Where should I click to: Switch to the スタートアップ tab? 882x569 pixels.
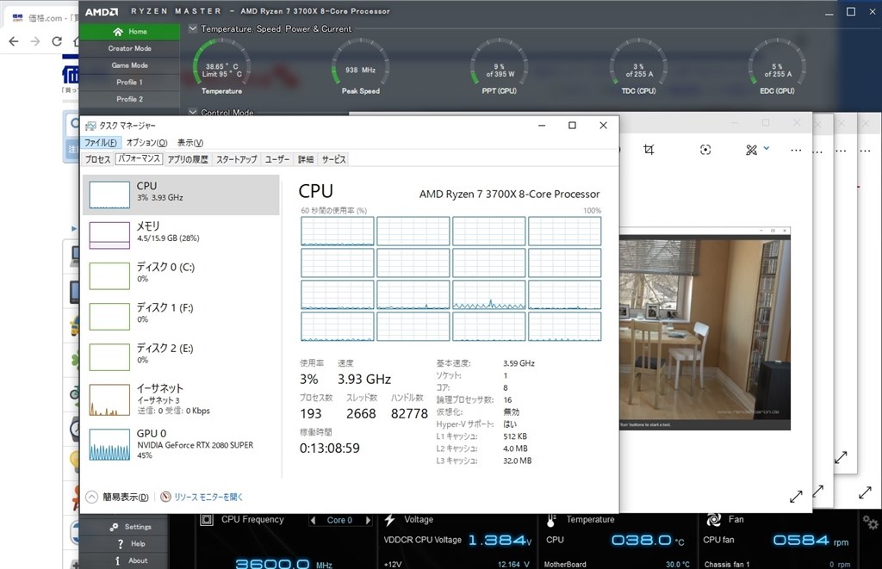click(x=237, y=159)
